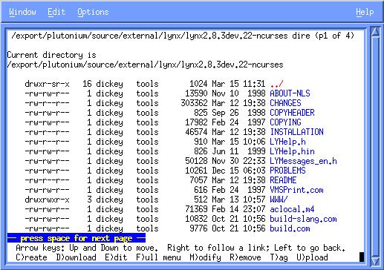Click the 'Dec 15 06:03' date of PROBLEMS

point(238,171)
